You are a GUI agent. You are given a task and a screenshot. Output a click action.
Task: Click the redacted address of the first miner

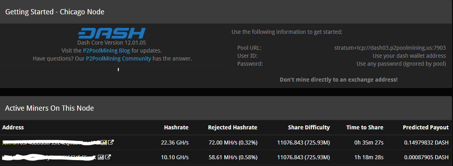click(x=51, y=142)
